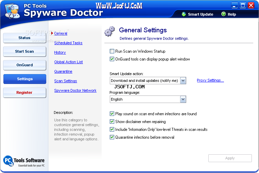Open the Scan Settings link
Viewport: 259px width, 173px height.
point(66,81)
